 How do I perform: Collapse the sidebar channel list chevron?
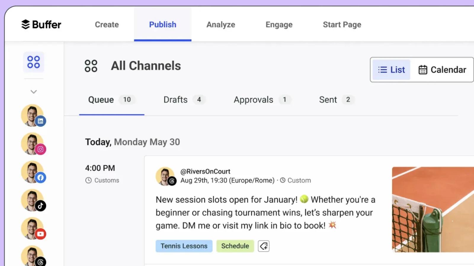pos(34,92)
